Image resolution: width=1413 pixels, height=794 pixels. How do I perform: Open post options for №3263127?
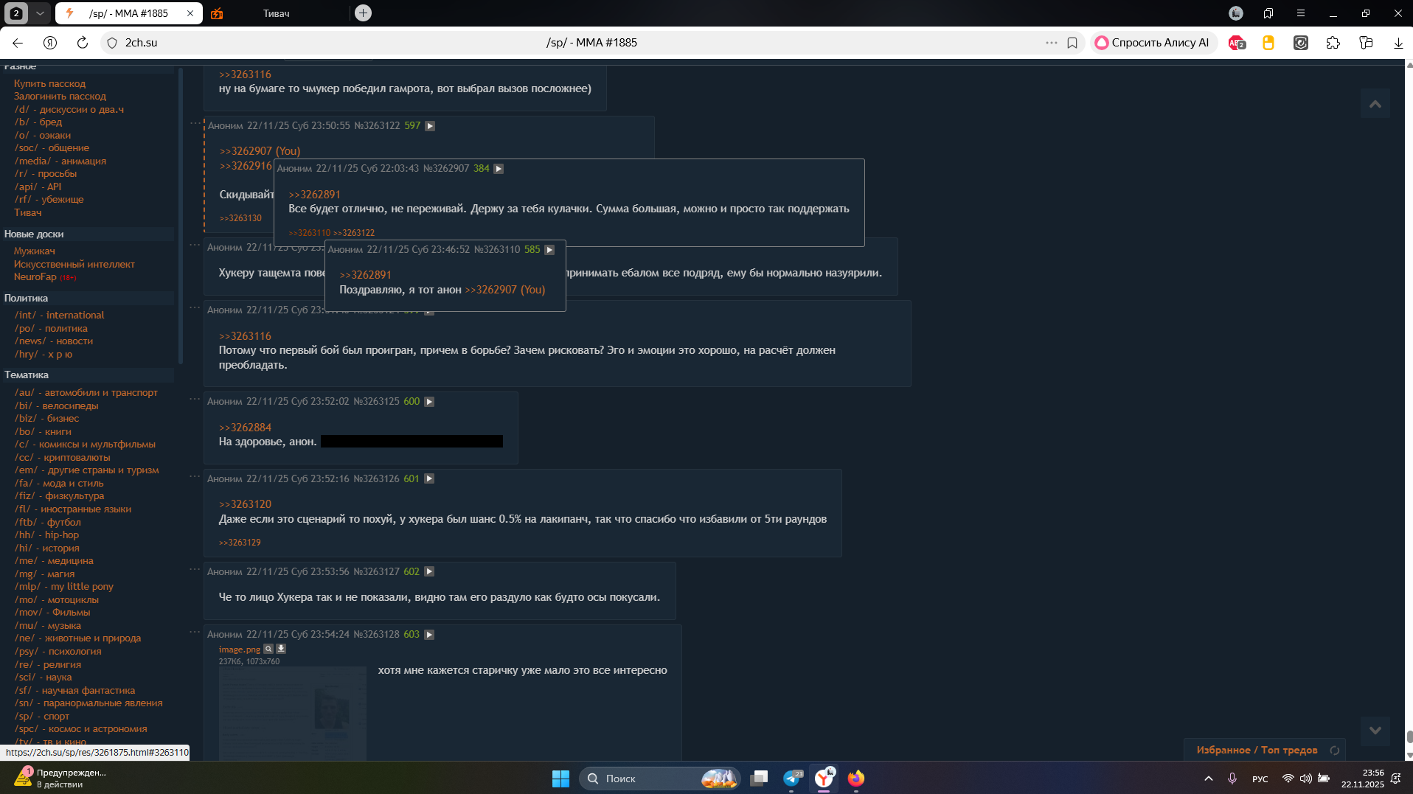(x=429, y=572)
